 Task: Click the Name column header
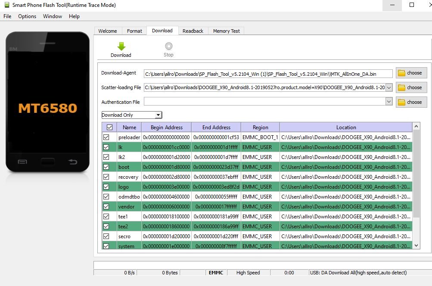129,127
